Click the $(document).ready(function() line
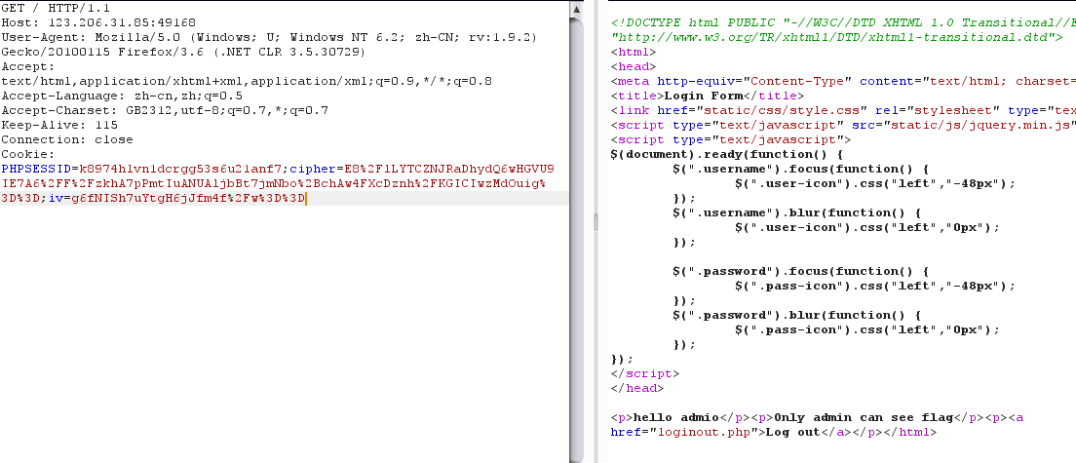The width and height of the screenshot is (1076, 463). click(726, 154)
